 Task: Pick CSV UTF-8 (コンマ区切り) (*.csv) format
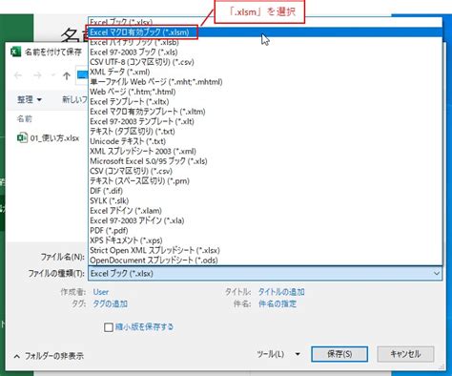tap(265, 62)
